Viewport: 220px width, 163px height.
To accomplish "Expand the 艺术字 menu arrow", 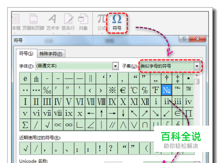I will tap(53, 33).
